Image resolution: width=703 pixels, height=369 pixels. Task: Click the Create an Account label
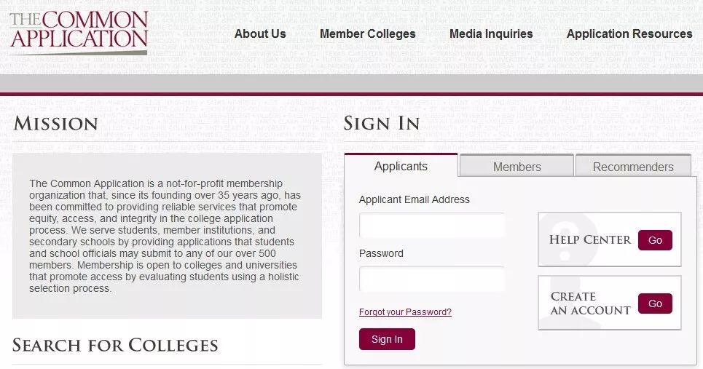click(x=591, y=303)
